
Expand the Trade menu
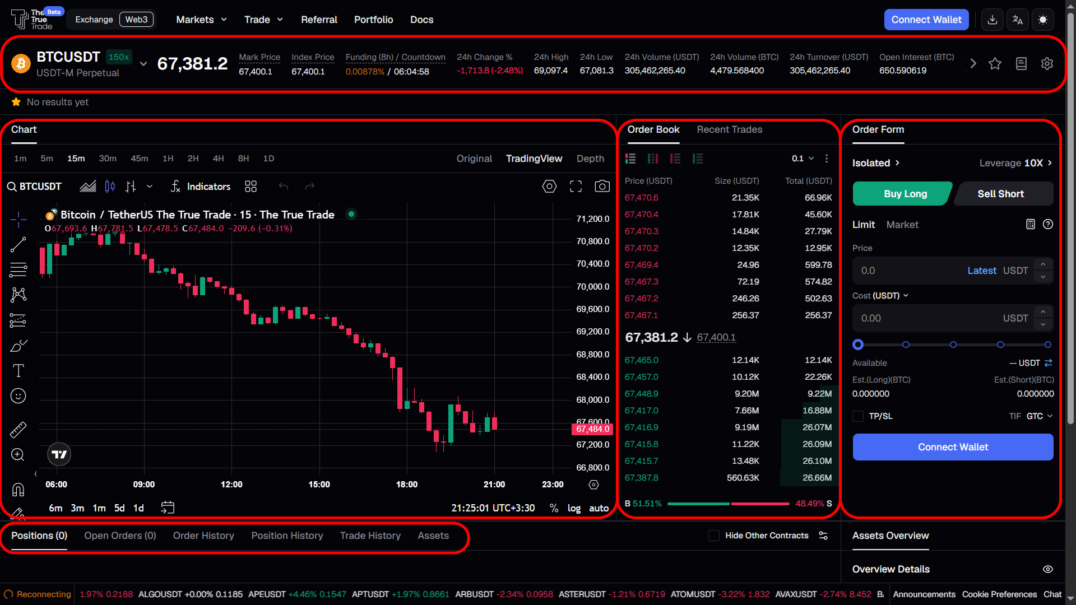tap(263, 20)
